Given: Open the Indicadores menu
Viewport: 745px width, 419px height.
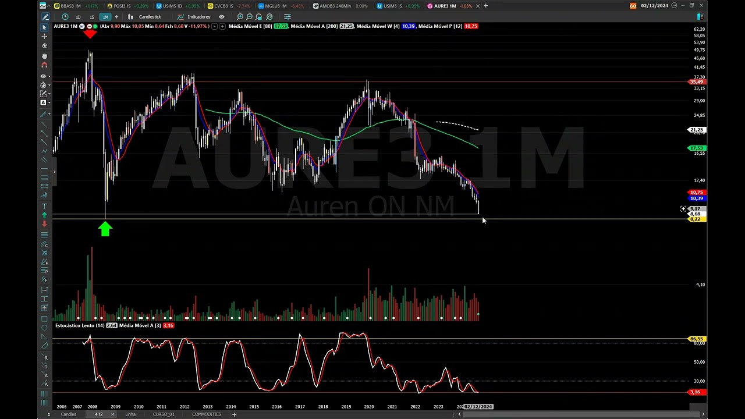Looking at the screenshot, I should [x=194, y=17].
